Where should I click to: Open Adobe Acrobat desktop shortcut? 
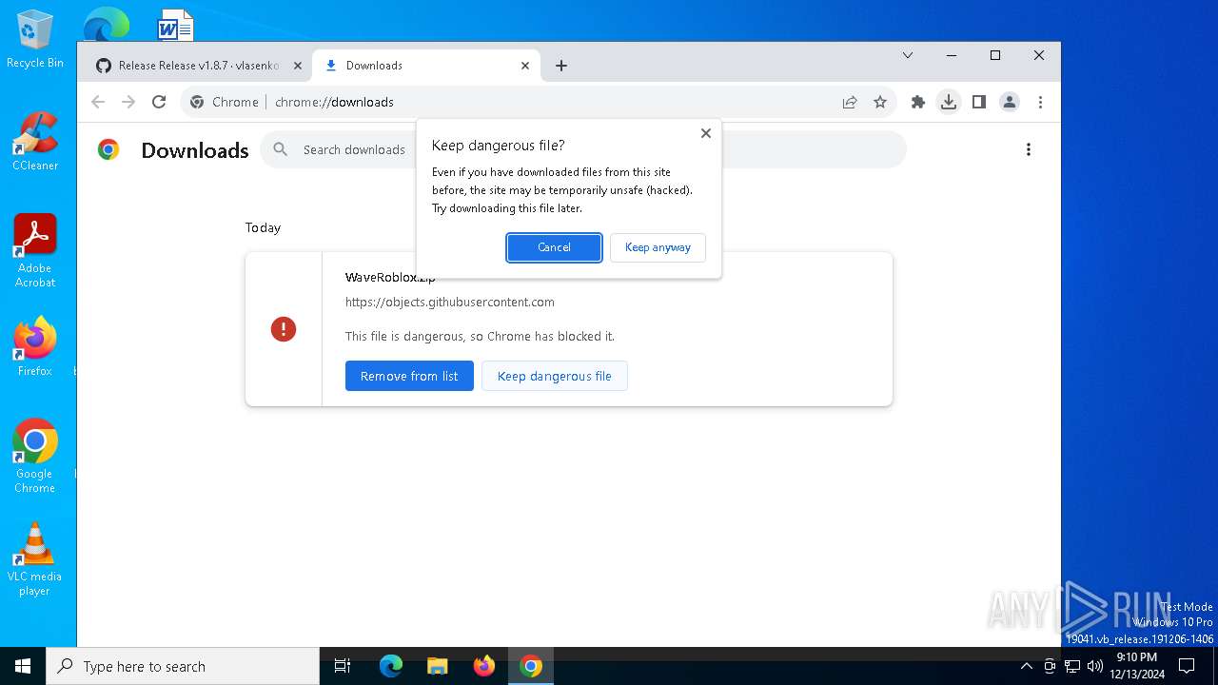[34, 251]
